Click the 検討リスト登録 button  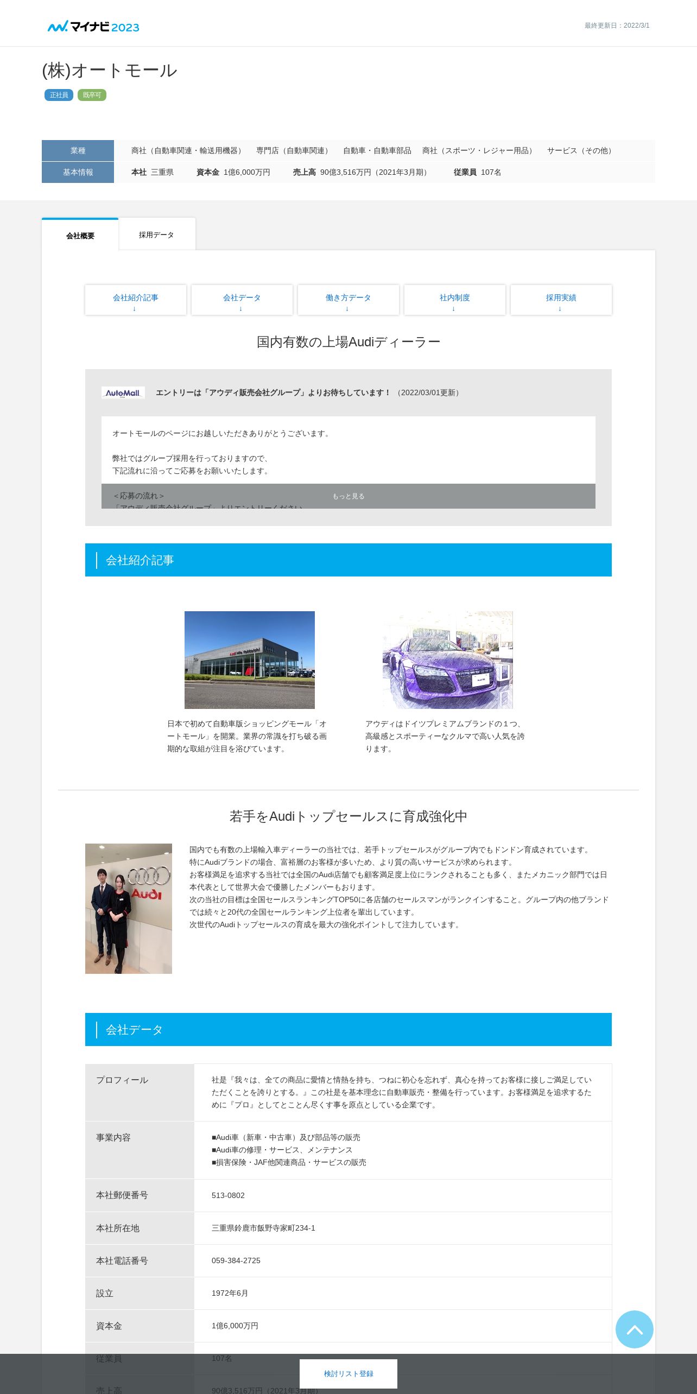pos(348,1373)
